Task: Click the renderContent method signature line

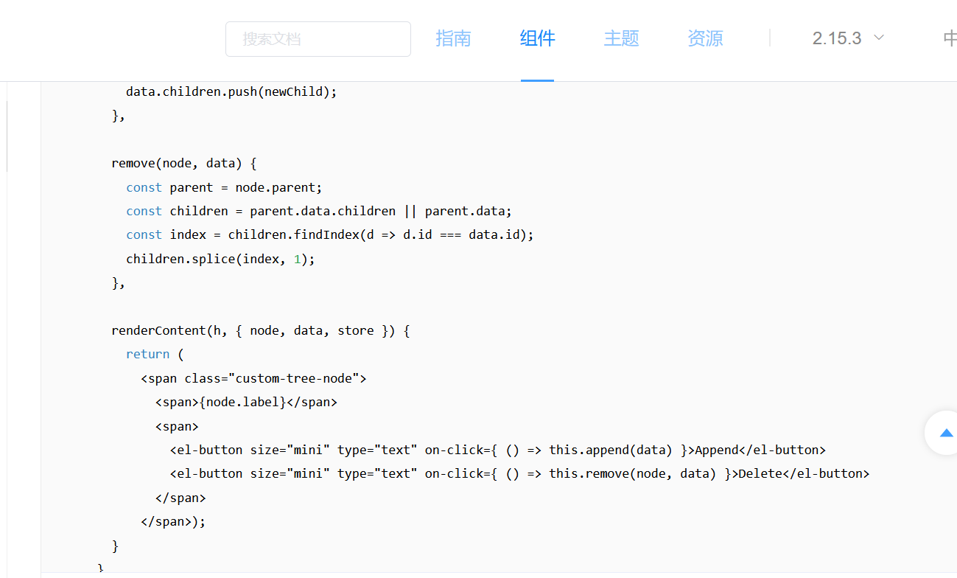Action: (261, 330)
